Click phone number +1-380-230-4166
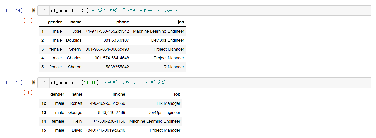 [109, 121]
